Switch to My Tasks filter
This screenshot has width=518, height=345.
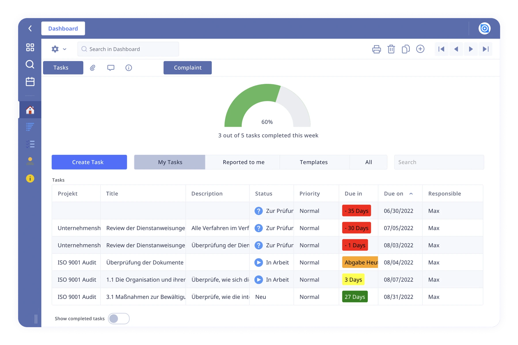coord(170,162)
